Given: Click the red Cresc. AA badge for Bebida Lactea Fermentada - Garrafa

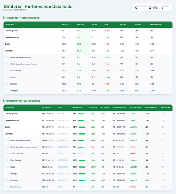Looking at the screenshot, I should pos(92,147).
